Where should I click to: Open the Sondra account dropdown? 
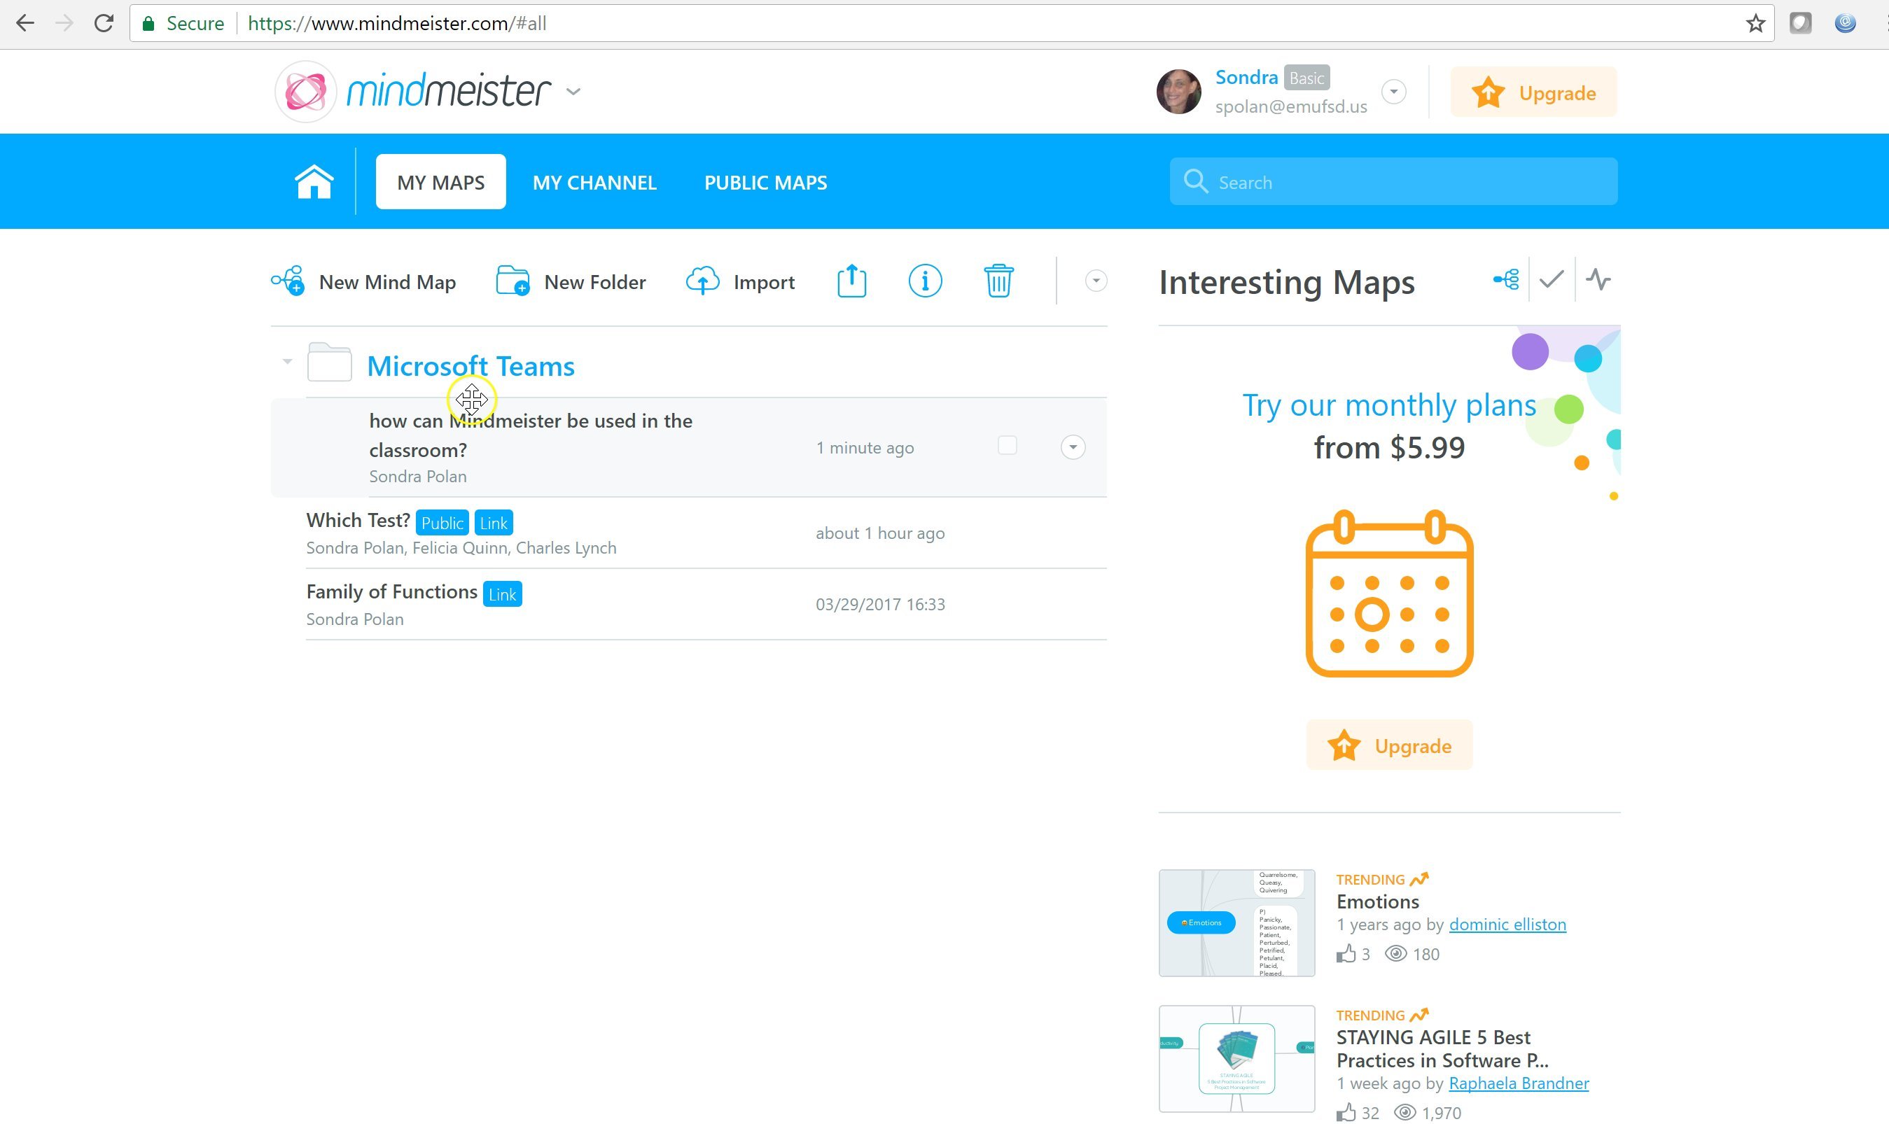(x=1393, y=92)
